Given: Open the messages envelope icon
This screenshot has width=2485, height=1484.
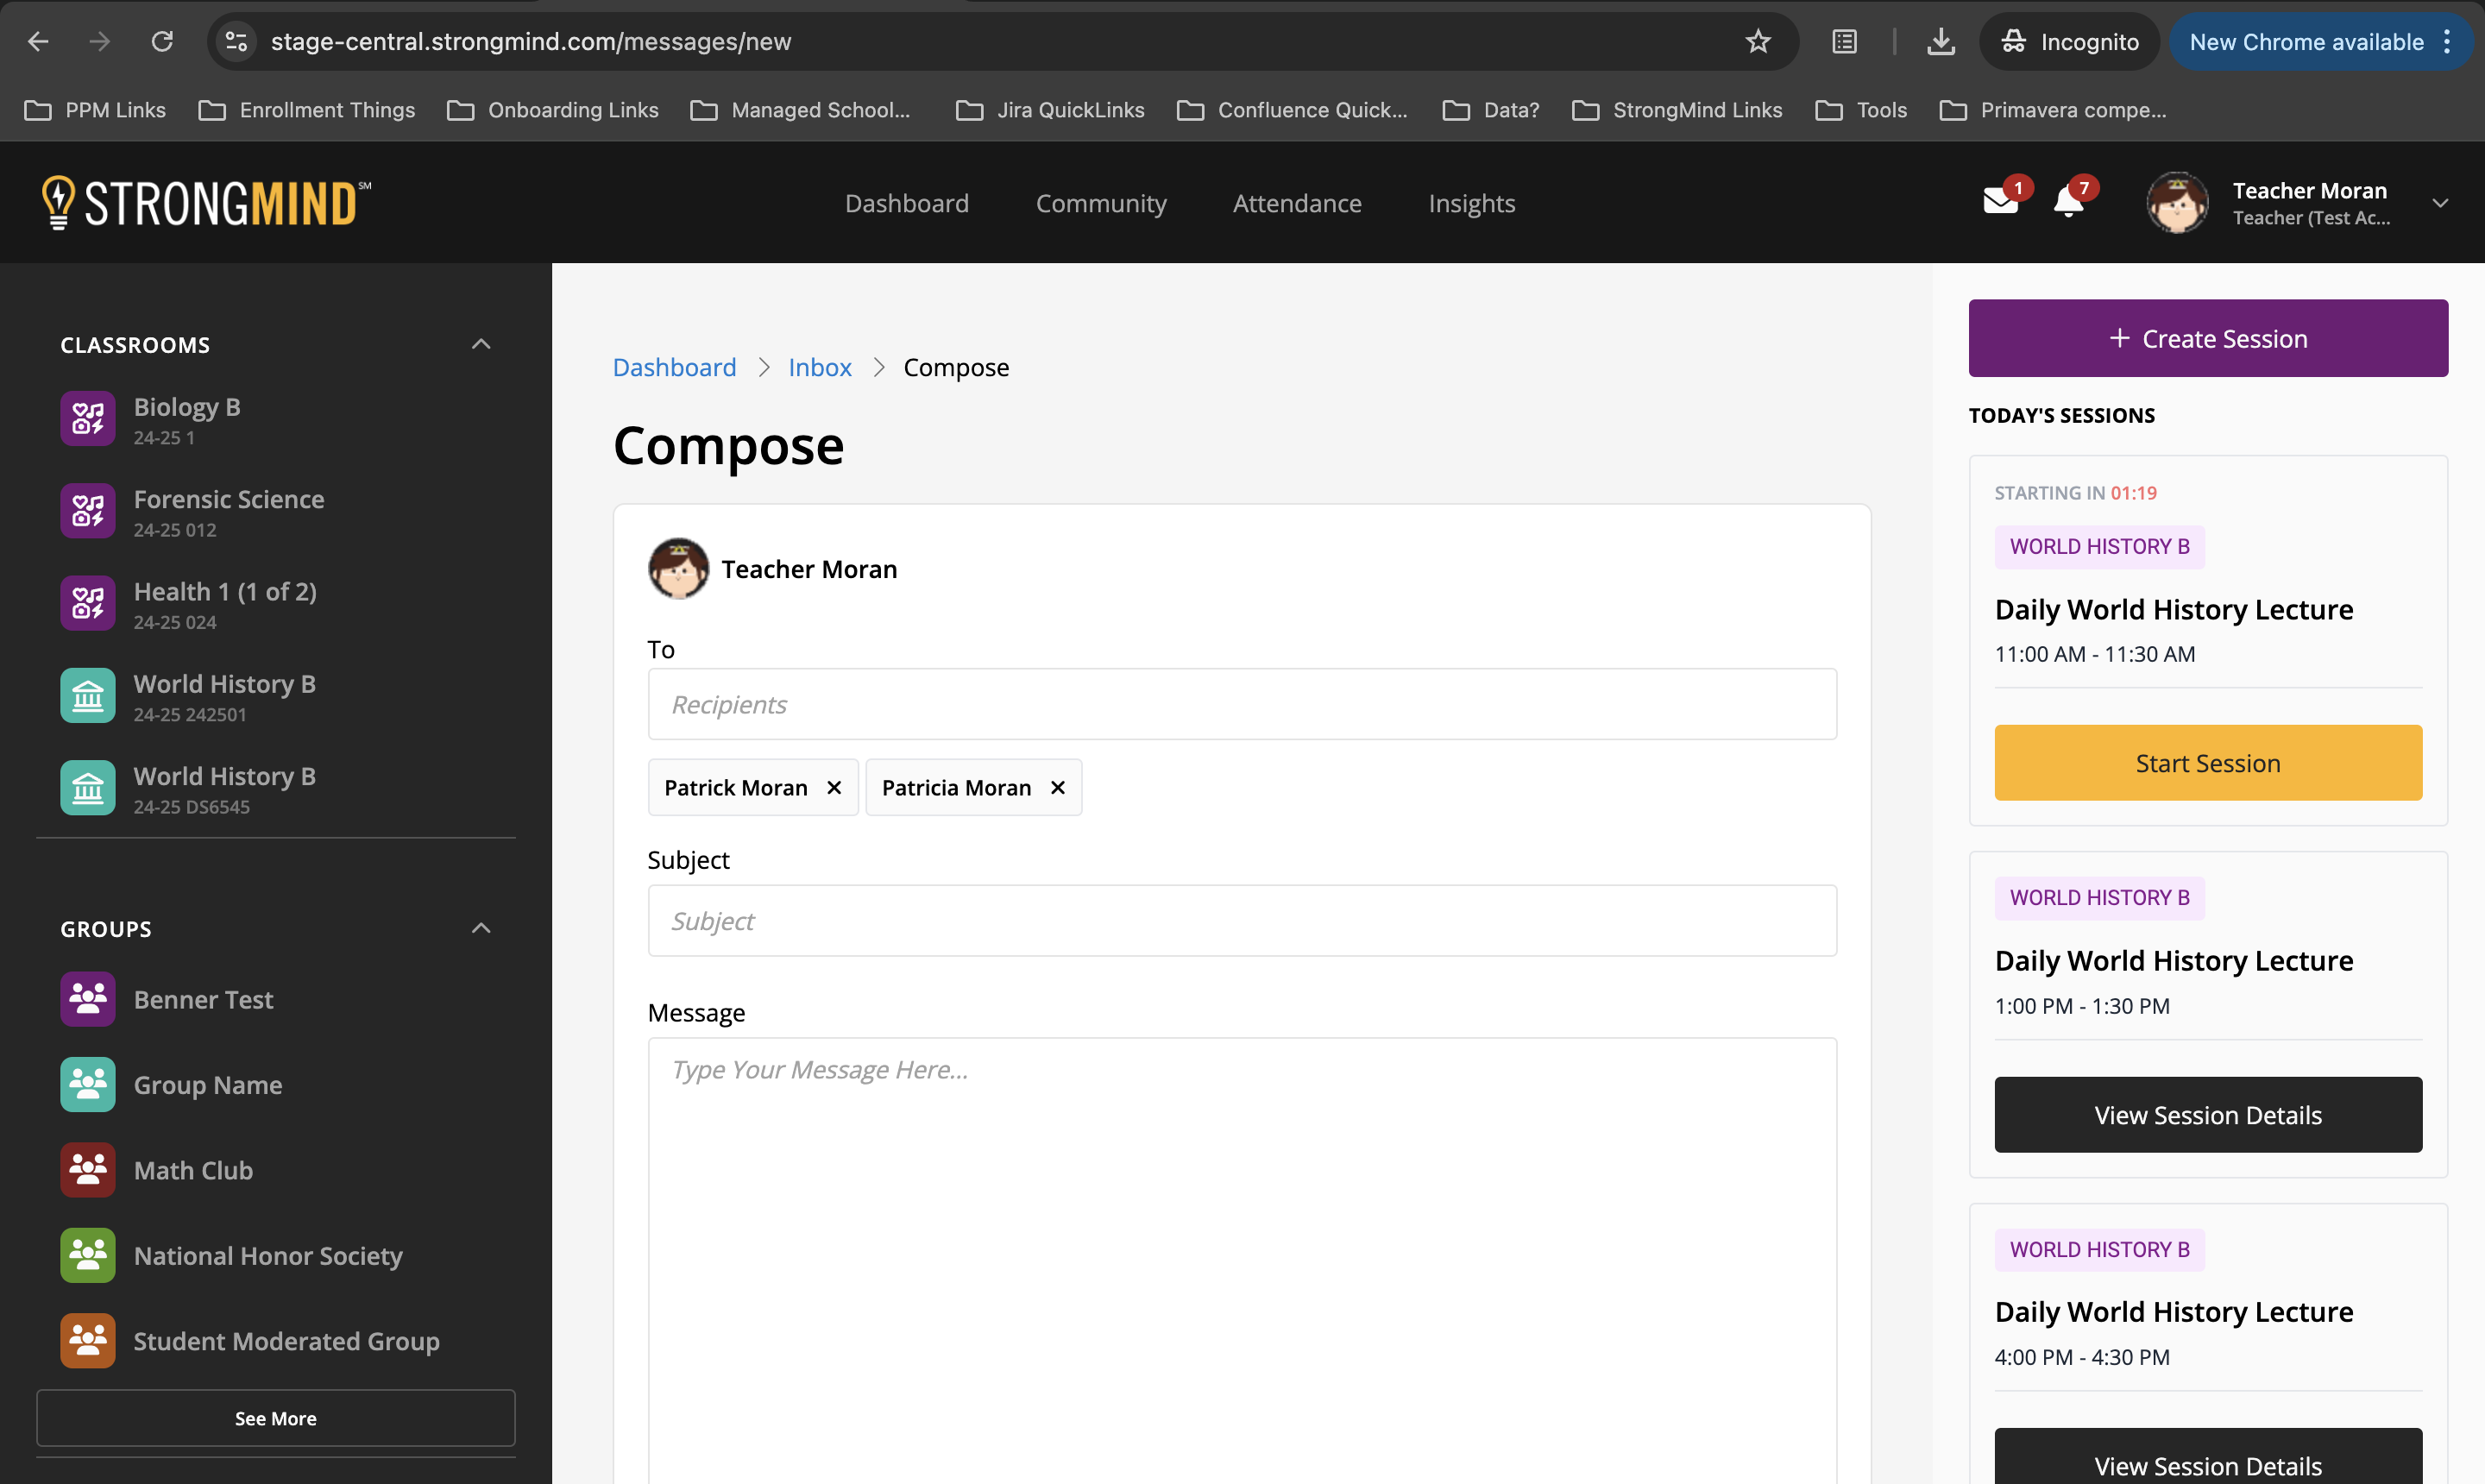Looking at the screenshot, I should tap(2000, 202).
